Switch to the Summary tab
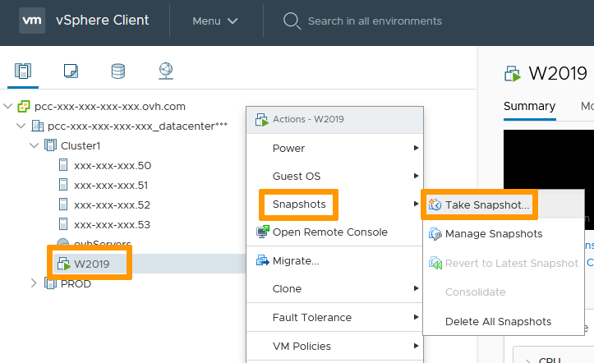Image resolution: width=594 pixels, height=363 pixels. click(529, 106)
